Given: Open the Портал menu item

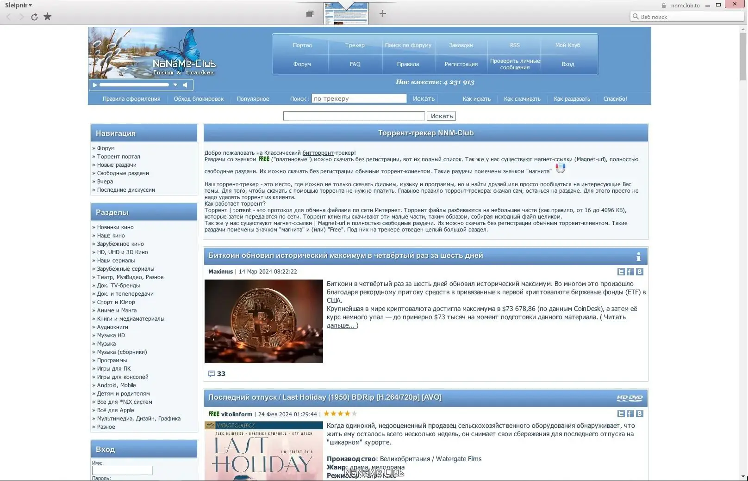Looking at the screenshot, I should coord(302,45).
